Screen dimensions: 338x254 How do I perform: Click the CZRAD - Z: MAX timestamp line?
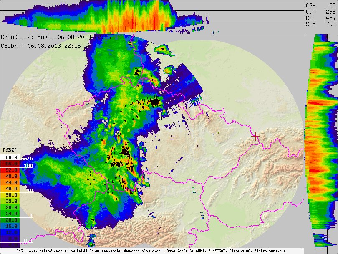click(61, 37)
